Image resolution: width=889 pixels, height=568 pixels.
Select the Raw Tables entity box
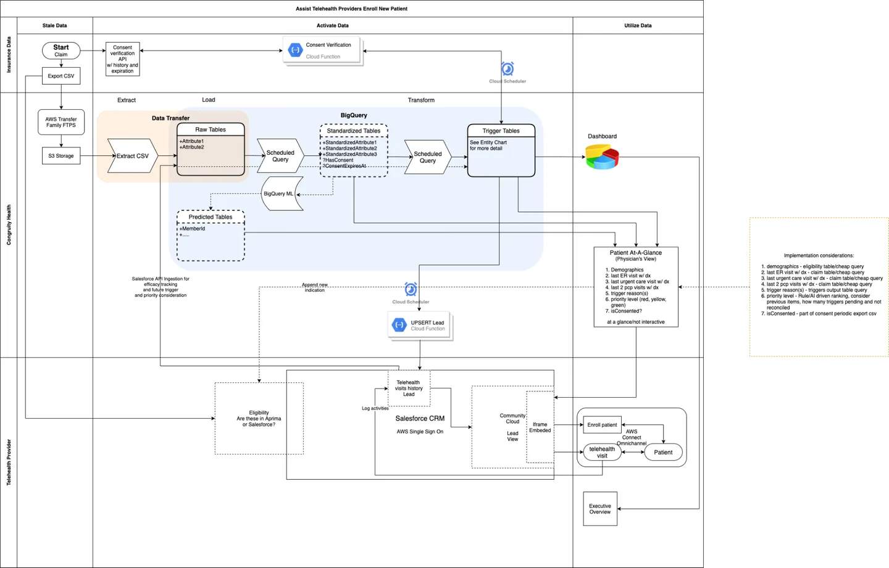210,148
